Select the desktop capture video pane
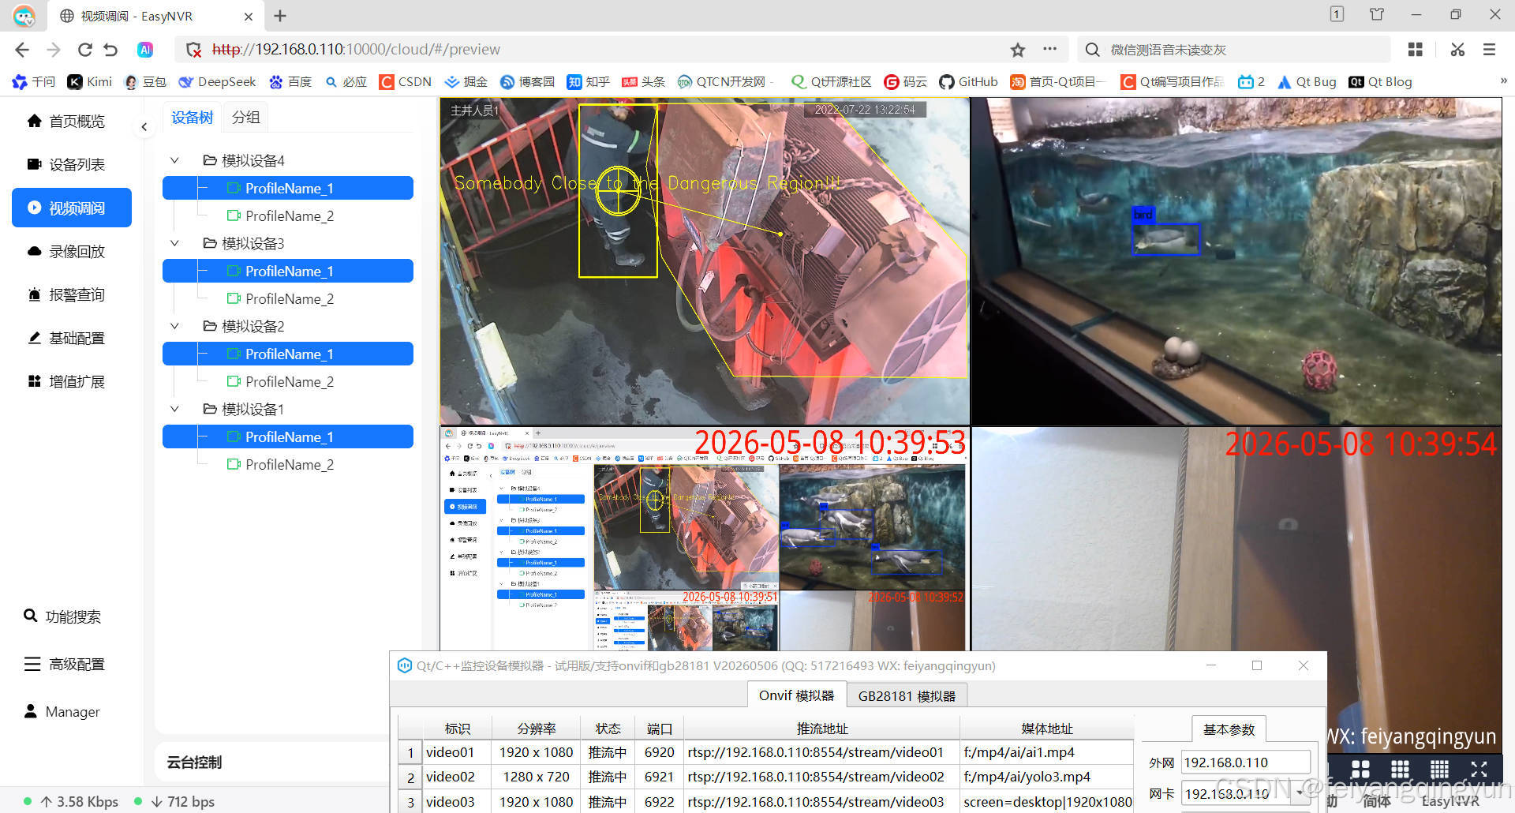This screenshot has width=1515, height=813. (x=705, y=539)
